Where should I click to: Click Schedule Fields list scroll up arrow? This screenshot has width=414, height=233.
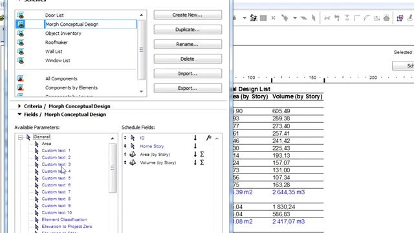tap(217, 138)
